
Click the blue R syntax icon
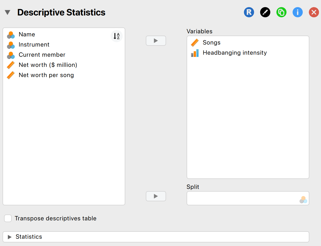tap(249, 12)
